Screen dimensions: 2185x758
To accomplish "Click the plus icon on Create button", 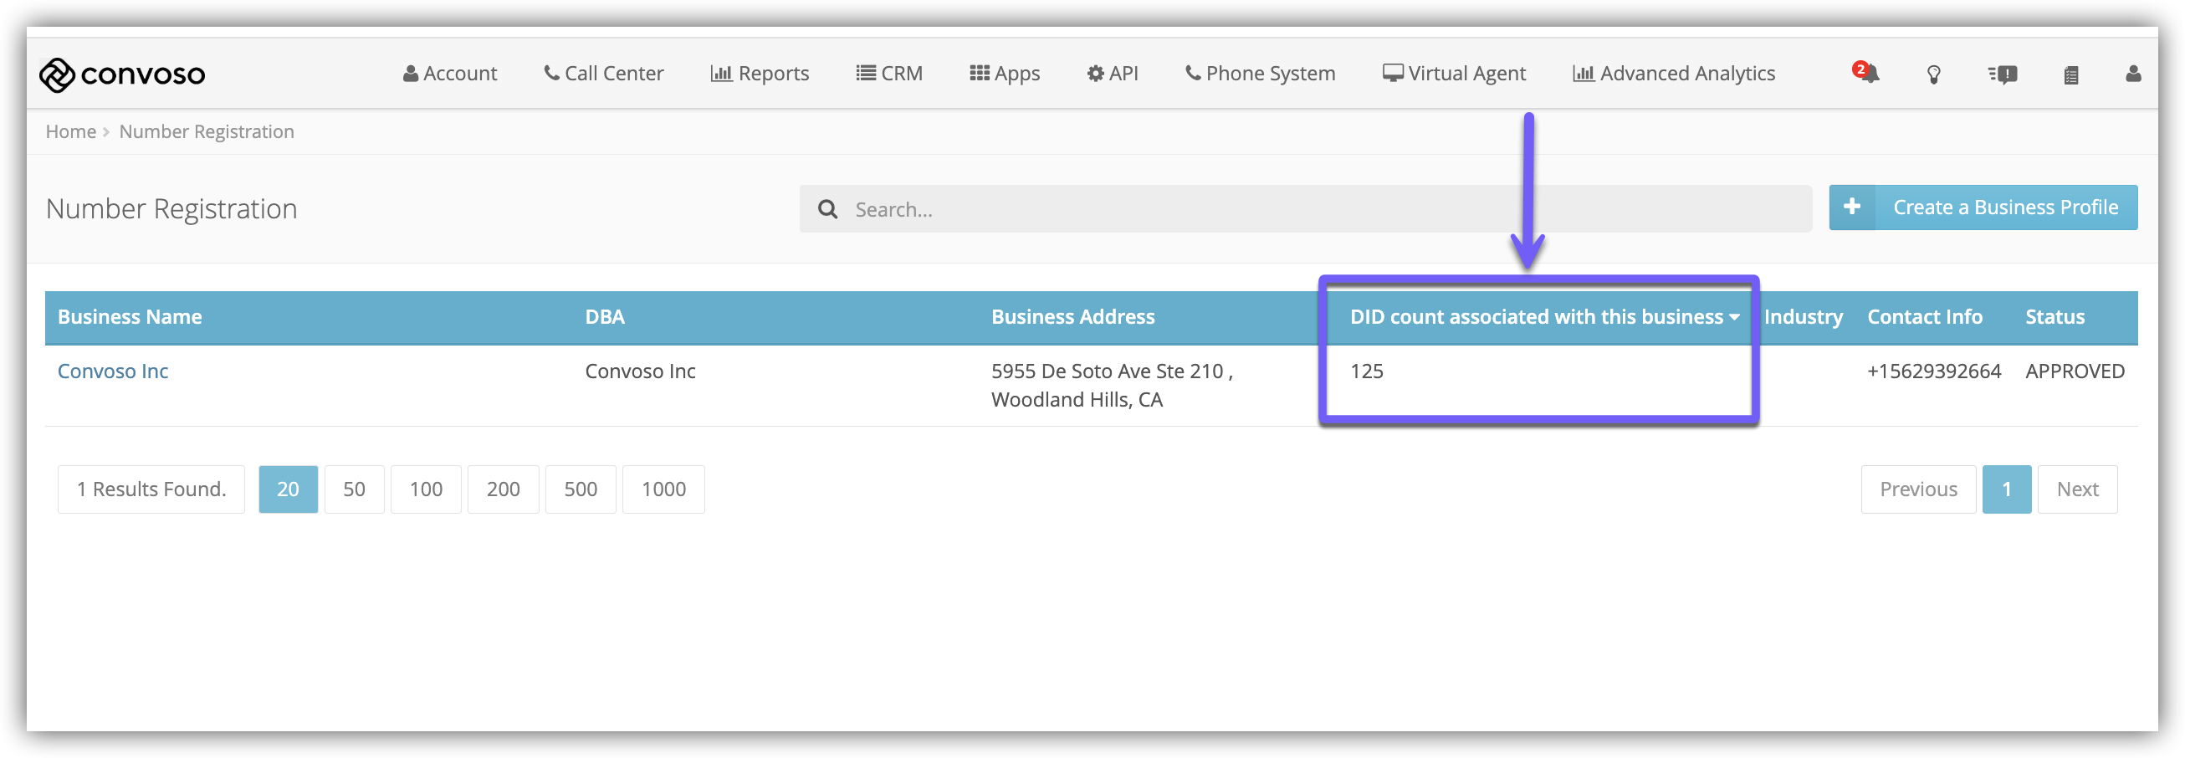I will click(x=1852, y=207).
